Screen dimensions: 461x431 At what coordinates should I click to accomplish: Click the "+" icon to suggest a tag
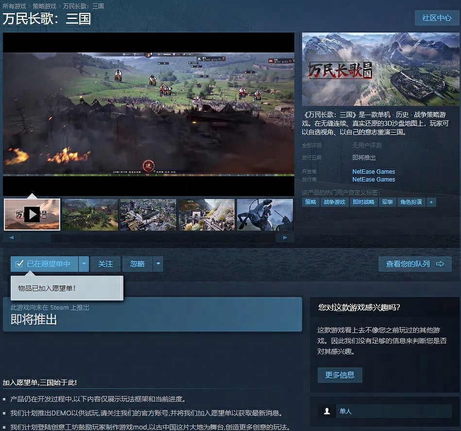(x=431, y=202)
